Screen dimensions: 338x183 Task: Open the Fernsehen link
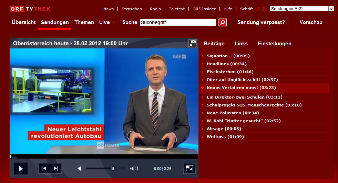click(x=132, y=9)
